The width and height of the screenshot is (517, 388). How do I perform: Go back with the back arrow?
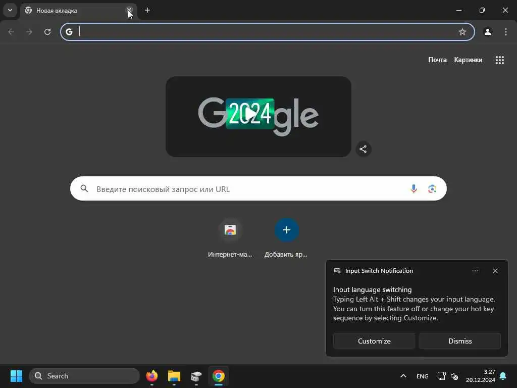(11, 32)
